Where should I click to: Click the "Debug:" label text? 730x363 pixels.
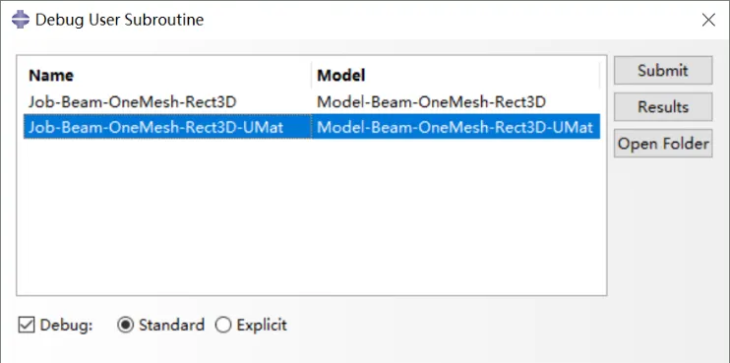67,325
